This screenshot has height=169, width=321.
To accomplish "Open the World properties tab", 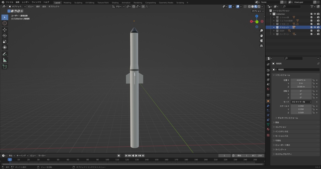I will click(268, 89).
